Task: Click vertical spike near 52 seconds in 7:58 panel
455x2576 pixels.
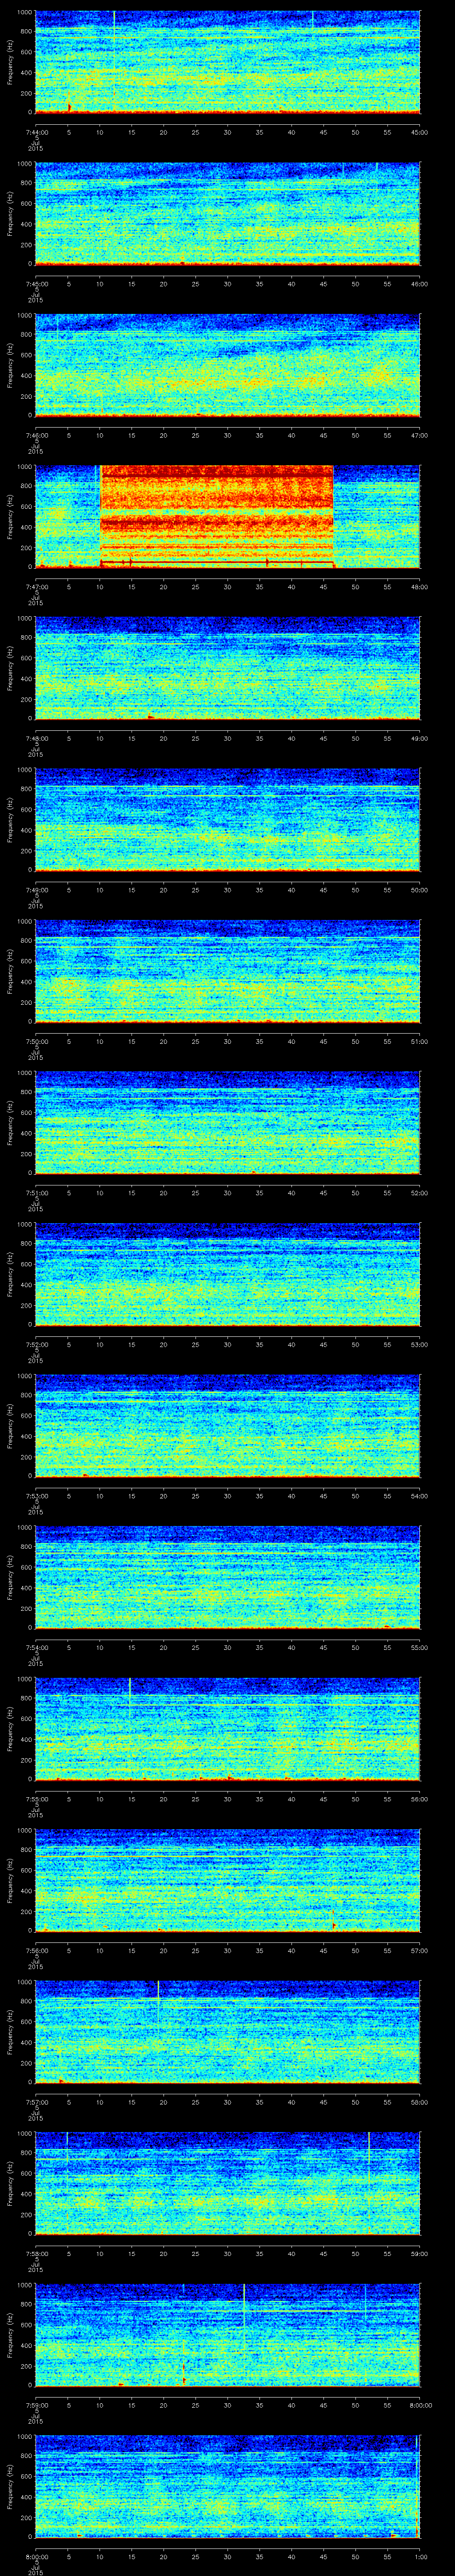Action: coord(369,2150)
